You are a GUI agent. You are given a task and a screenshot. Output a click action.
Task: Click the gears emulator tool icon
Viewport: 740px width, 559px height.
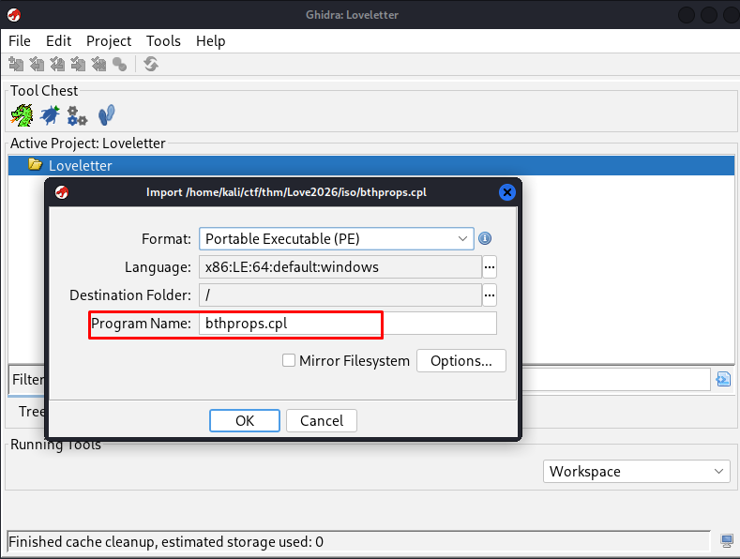(77, 115)
